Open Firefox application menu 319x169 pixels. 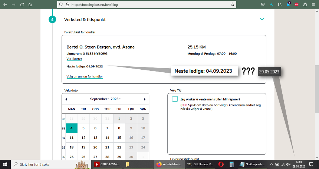[313, 4]
